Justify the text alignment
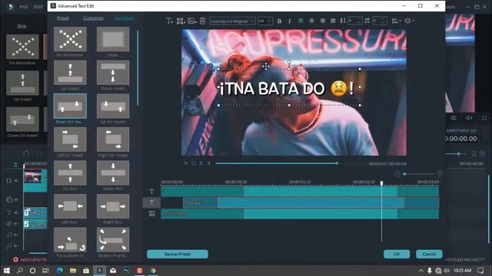This screenshot has width=492, height=276. click(333, 21)
